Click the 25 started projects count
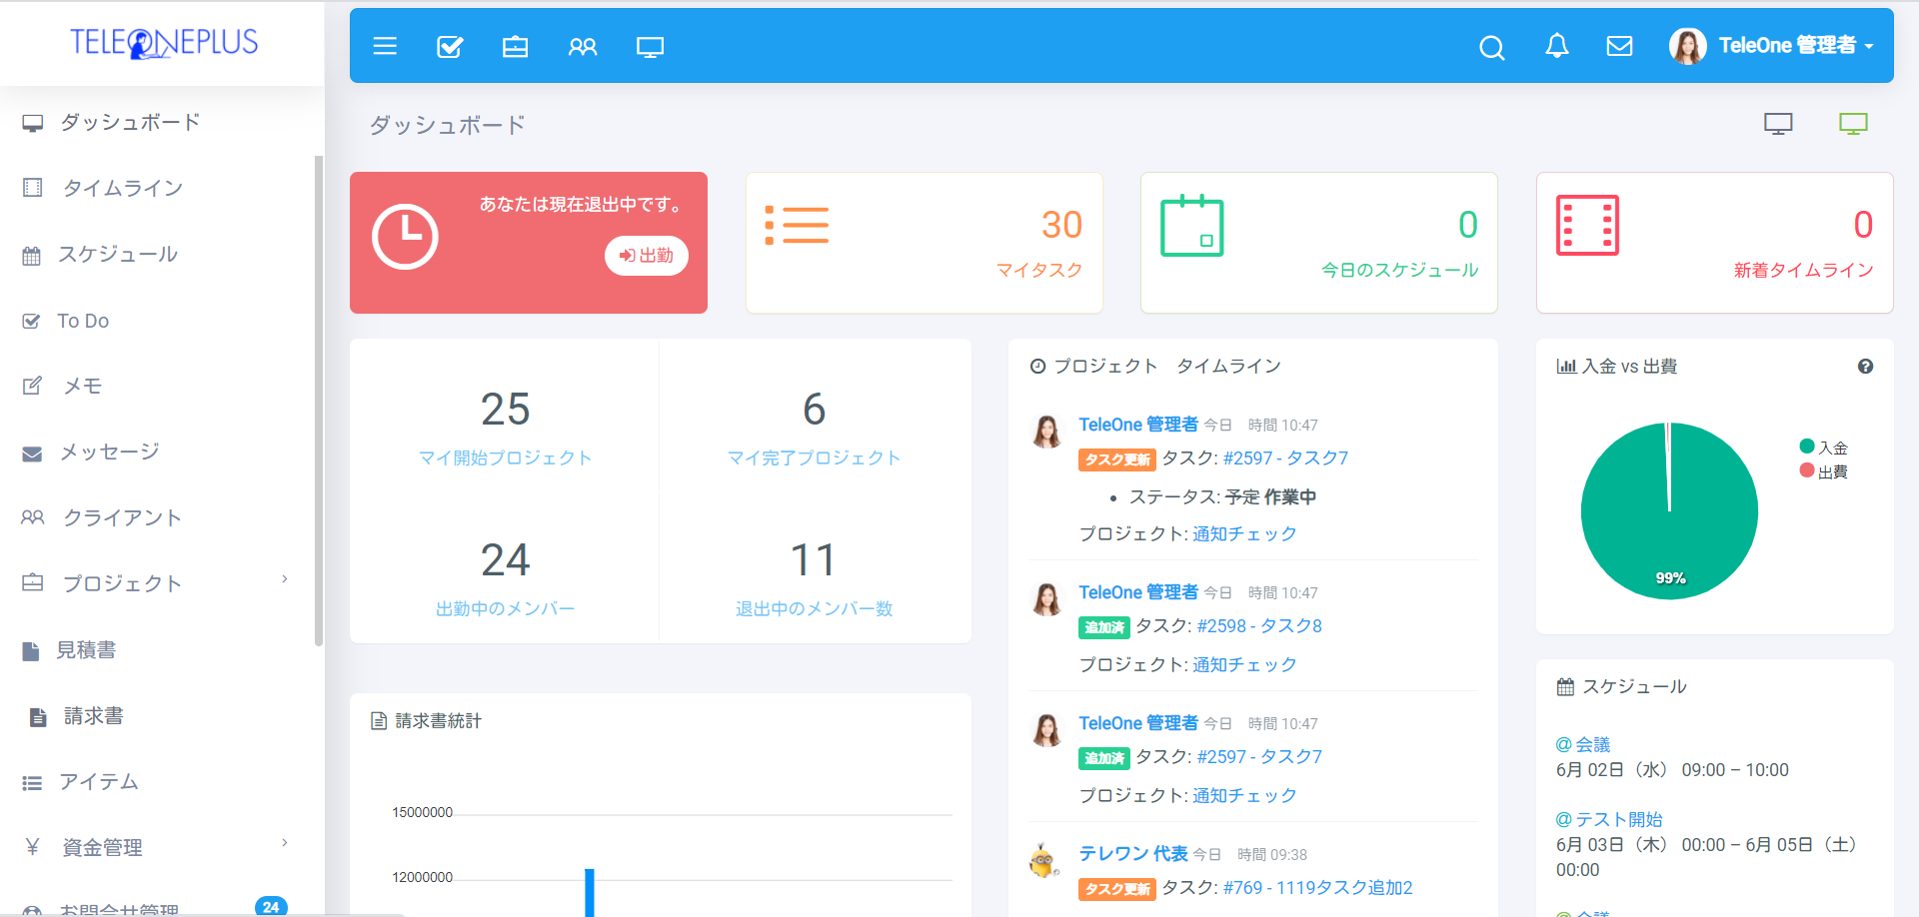The height and width of the screenshot is (917, 1919). tap(505, 409)
